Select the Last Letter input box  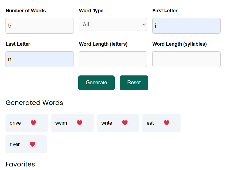point(40,59)
